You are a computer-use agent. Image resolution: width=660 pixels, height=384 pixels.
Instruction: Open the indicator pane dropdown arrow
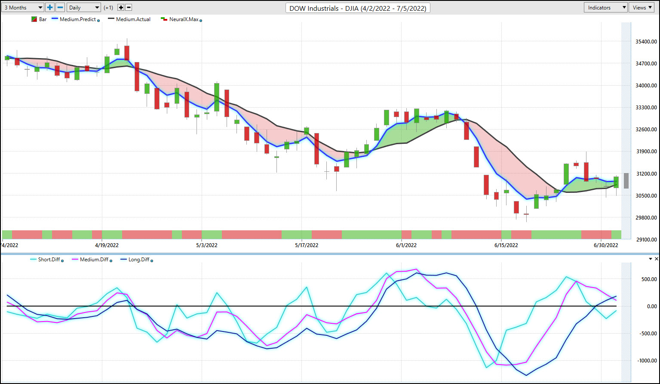(650, 259)
